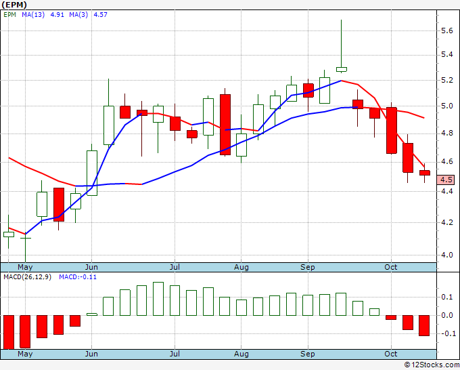Viewport: 460px width, 370px height.
Task: Select Aug on the price chart time axis
Action: (x=241, y=267)
